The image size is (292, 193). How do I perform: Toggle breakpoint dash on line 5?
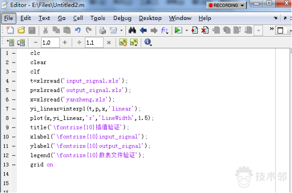click(x=14, y=90)
